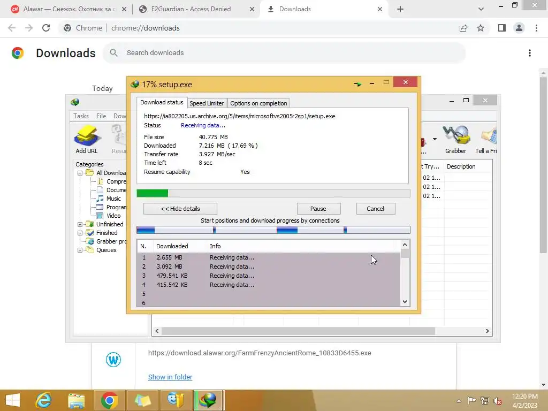Image resolution: width=548 pixels, height=411 pixels.
Task: Click the Tell a Friend toolbar icon
Action: coord(486,140)
